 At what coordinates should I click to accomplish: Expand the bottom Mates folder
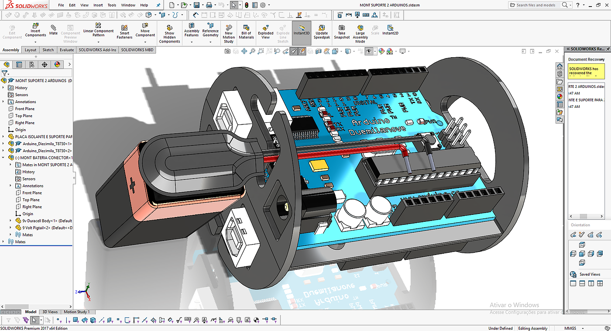coord(3,241)
